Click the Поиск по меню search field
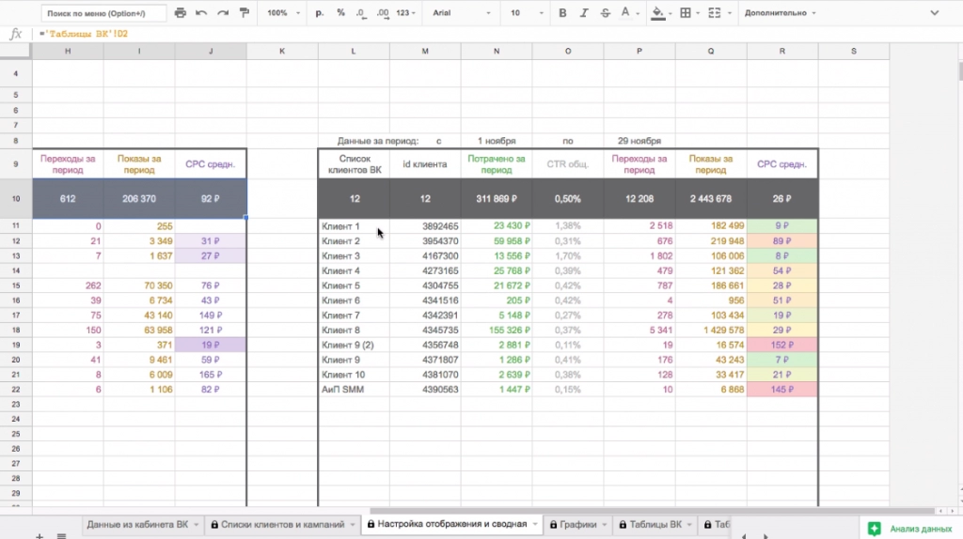The image size is (963, 539). pyautogui.click(x=103, y=13)
